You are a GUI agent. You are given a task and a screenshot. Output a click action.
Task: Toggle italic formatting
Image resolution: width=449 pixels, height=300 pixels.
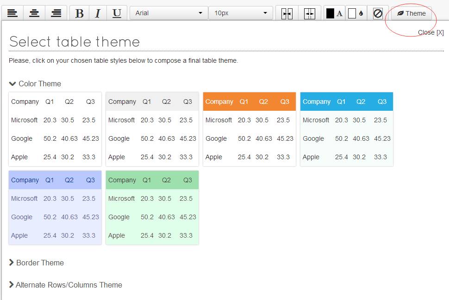(x=98, y=13)
